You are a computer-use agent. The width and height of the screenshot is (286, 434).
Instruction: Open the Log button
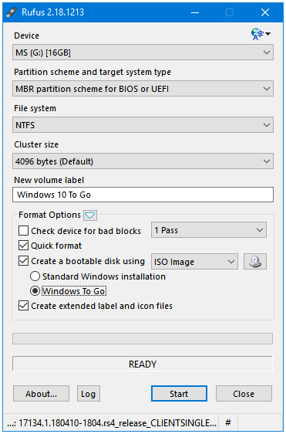tap(89, 394)
